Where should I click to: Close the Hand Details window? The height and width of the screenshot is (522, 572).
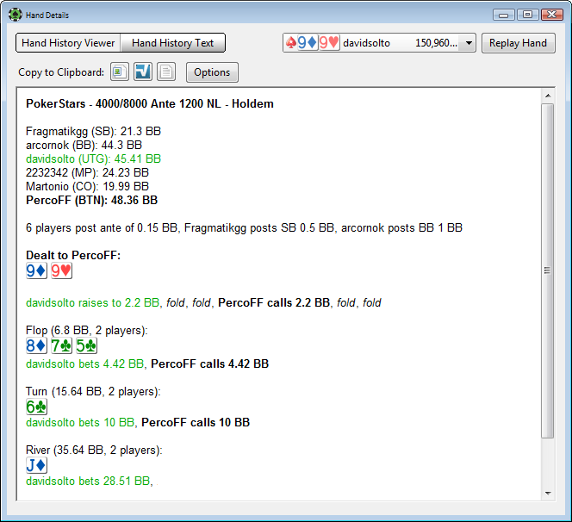[x=552, y=15]
